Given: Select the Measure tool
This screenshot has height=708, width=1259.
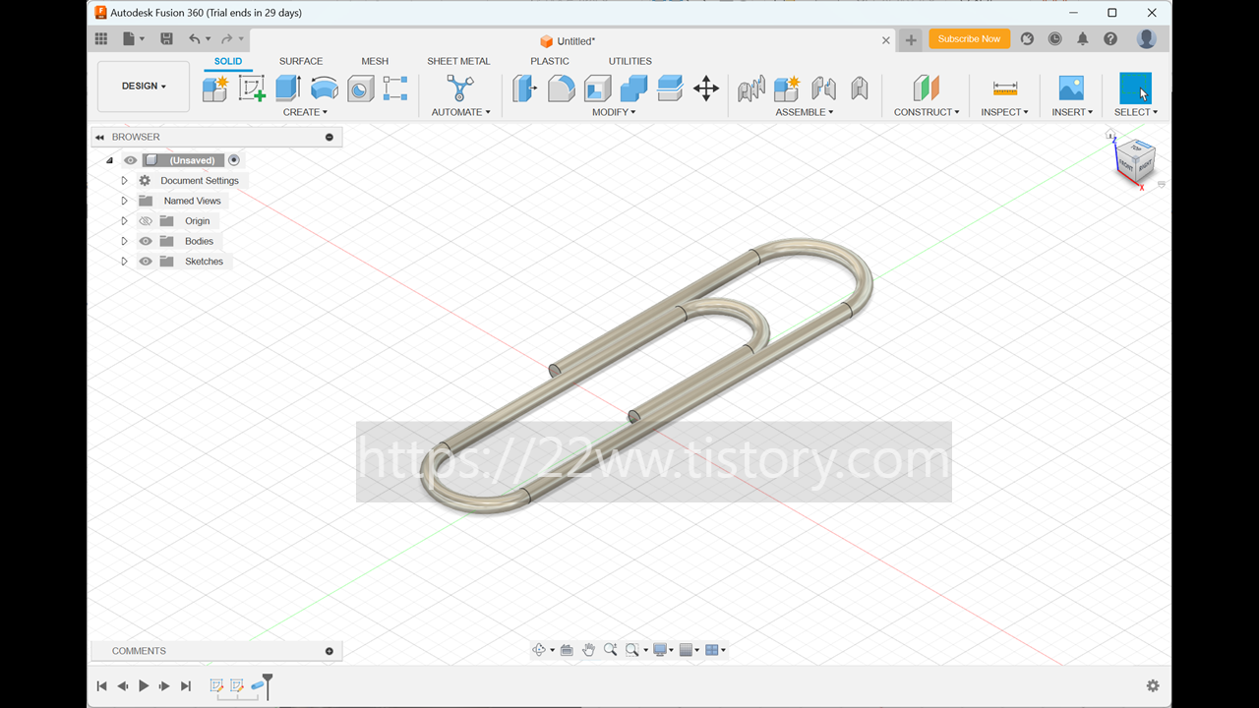Looking at the screenshot, I should (x=1005, y=88).
